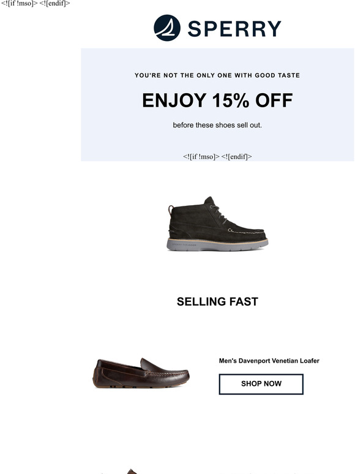
Task: Click the heel pull loop on black boot
Action: tap(171, 209)
